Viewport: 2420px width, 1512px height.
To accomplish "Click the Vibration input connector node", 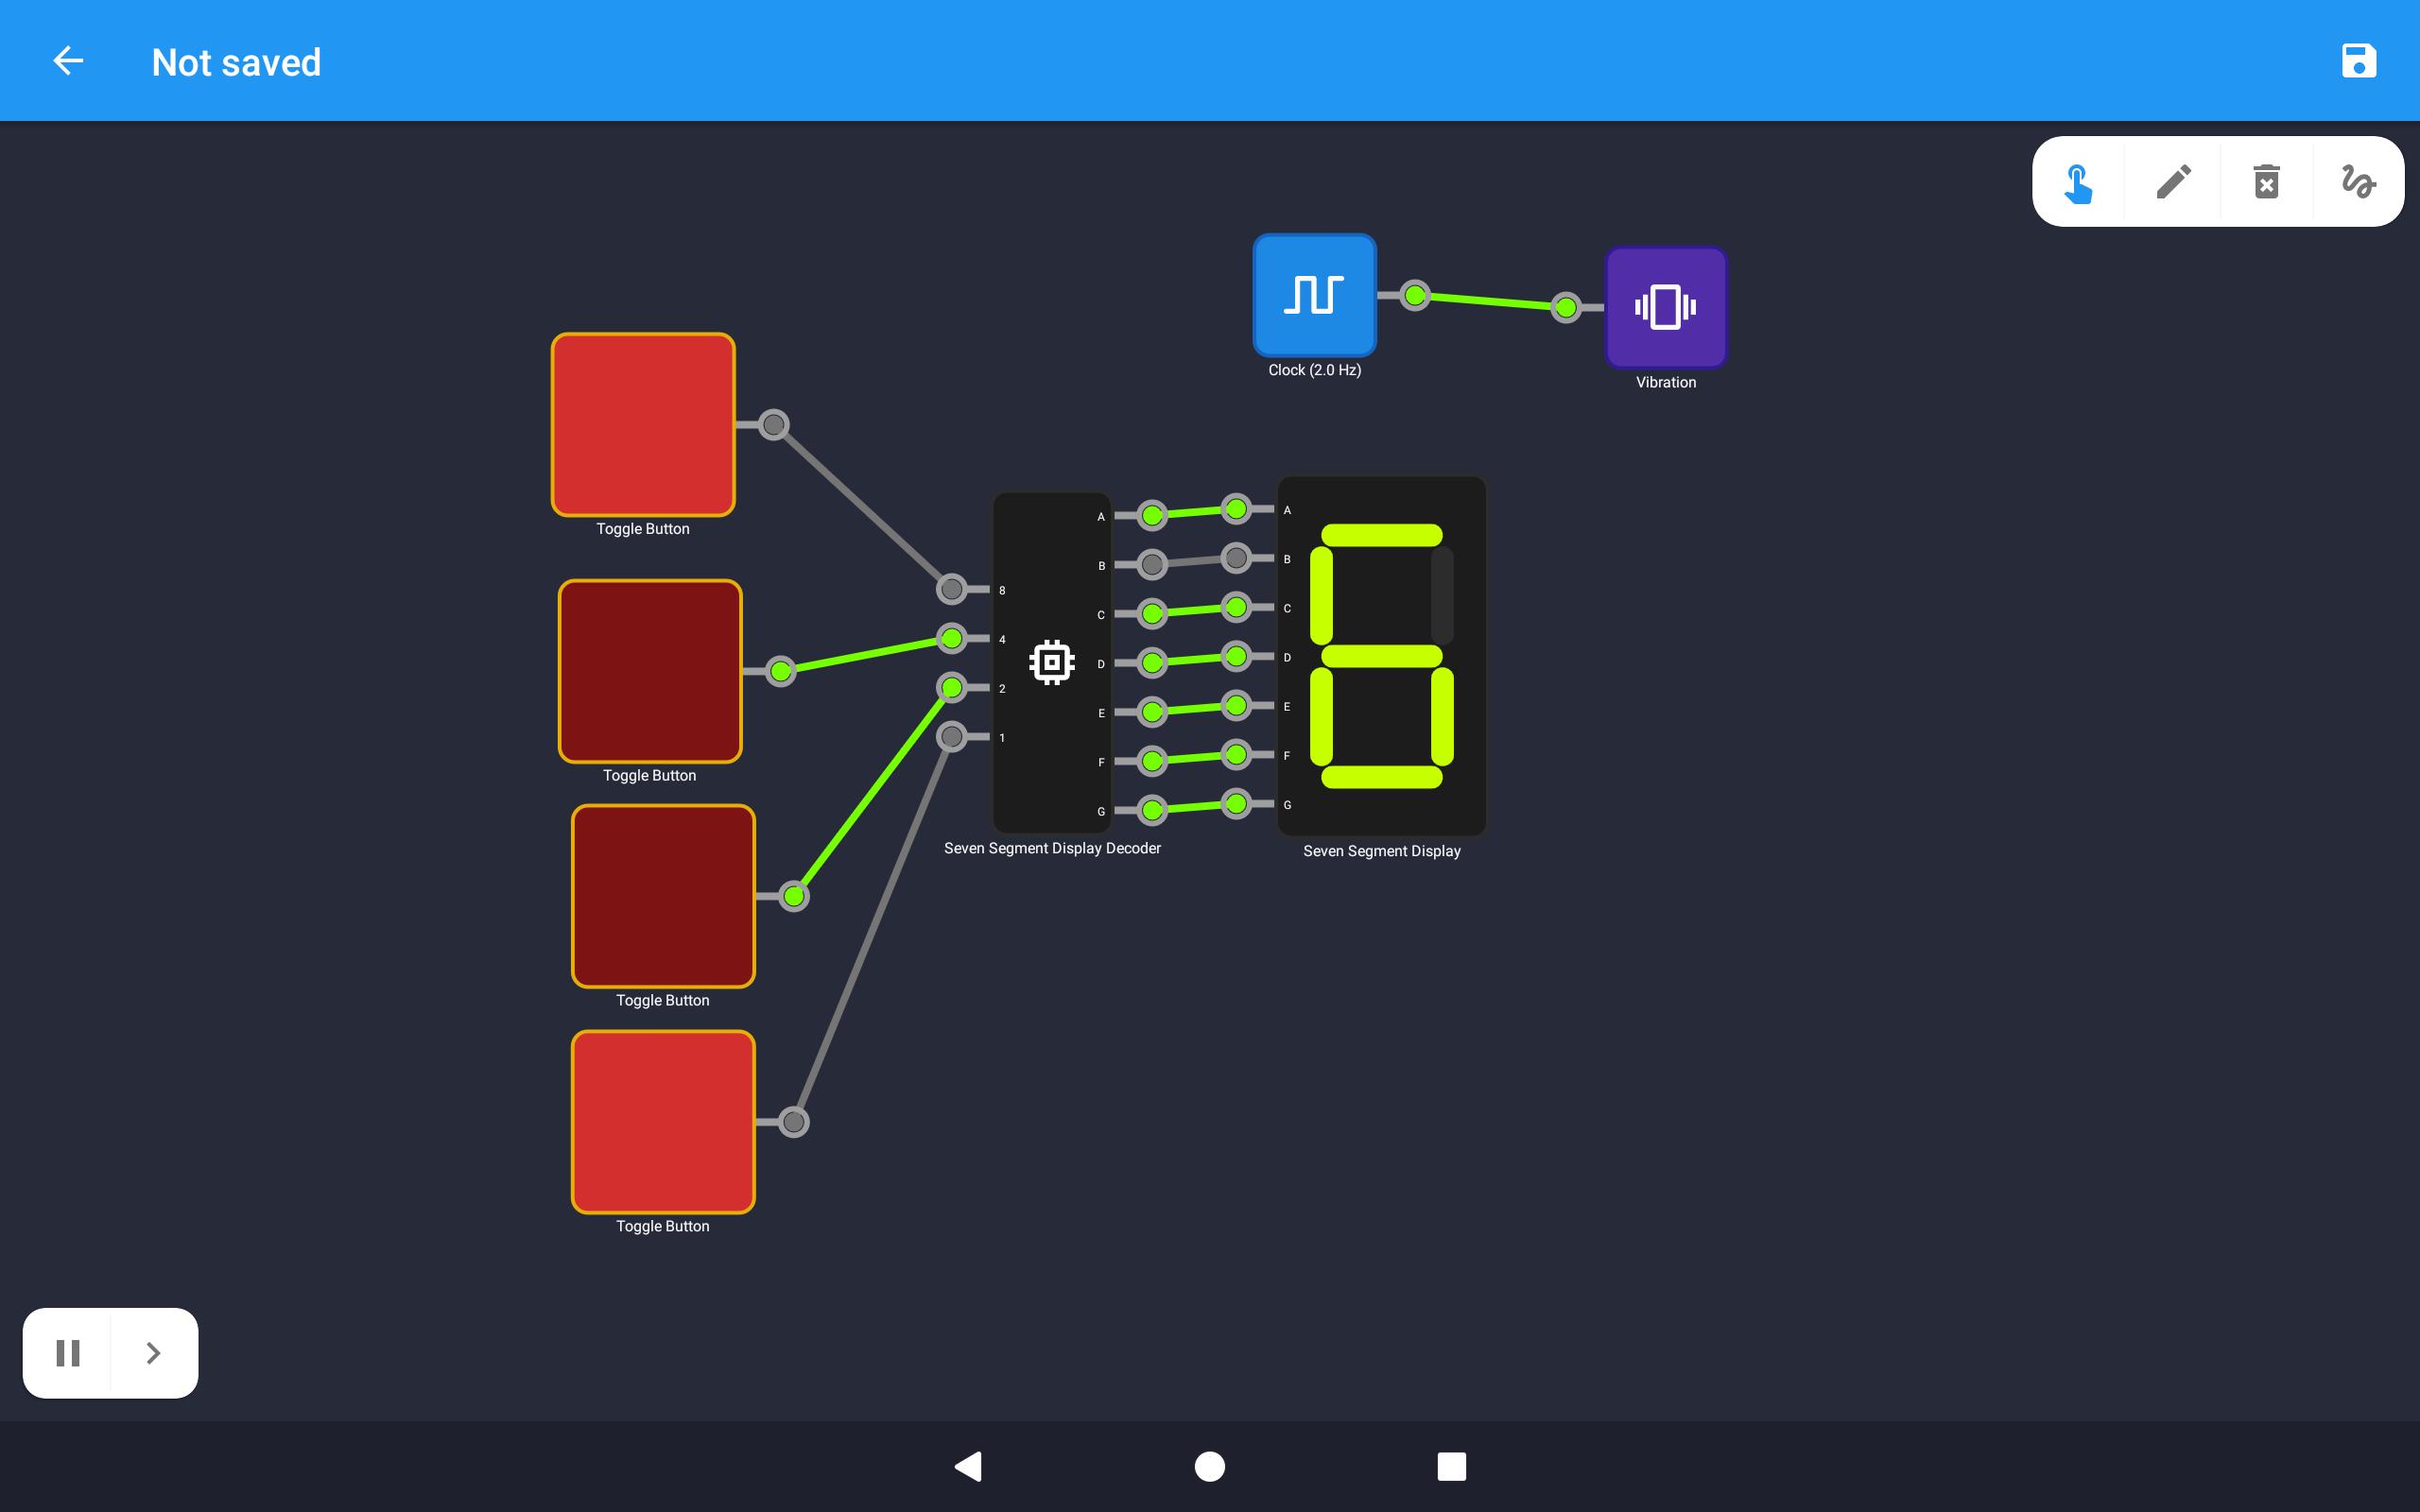I will tap(1565, 307).
